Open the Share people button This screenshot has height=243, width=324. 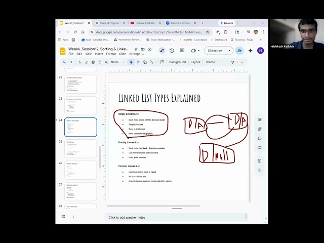coord(239,51)
